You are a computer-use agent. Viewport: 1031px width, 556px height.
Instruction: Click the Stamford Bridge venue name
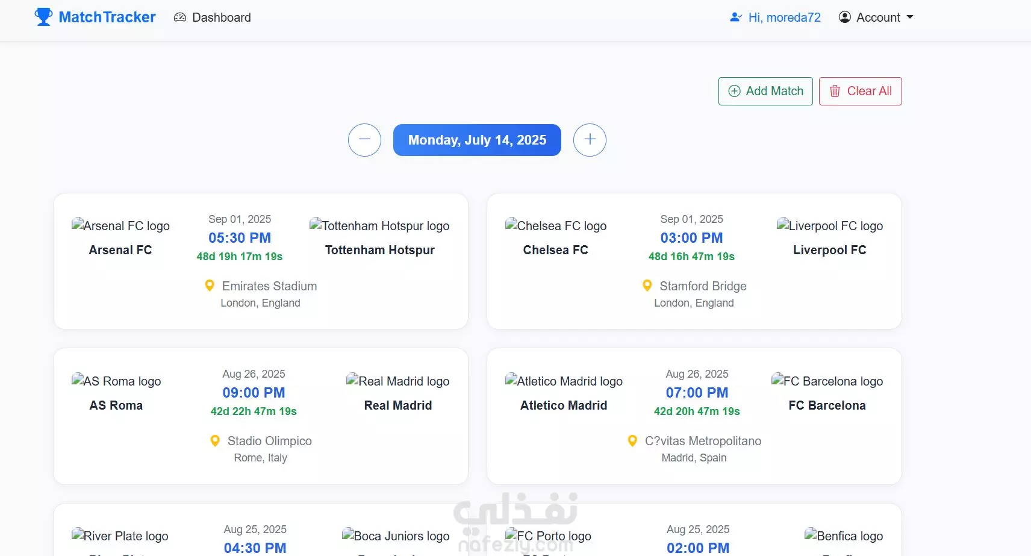point(703,286)
